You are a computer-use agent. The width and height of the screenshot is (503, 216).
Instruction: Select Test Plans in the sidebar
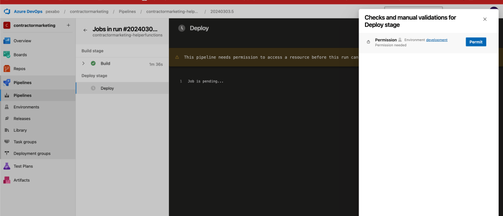[x=23, y=166]
